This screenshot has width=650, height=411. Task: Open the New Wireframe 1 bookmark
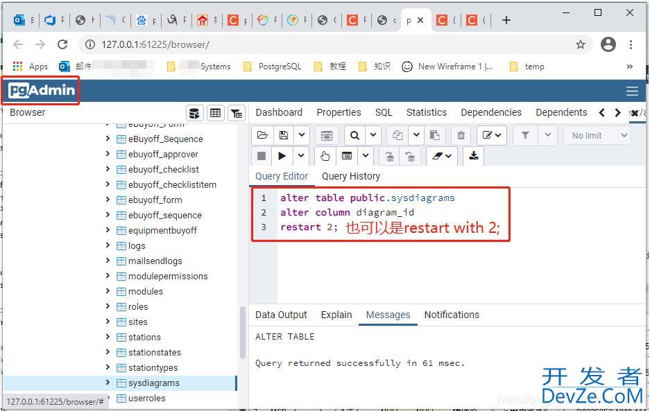[x=447, y=67]
